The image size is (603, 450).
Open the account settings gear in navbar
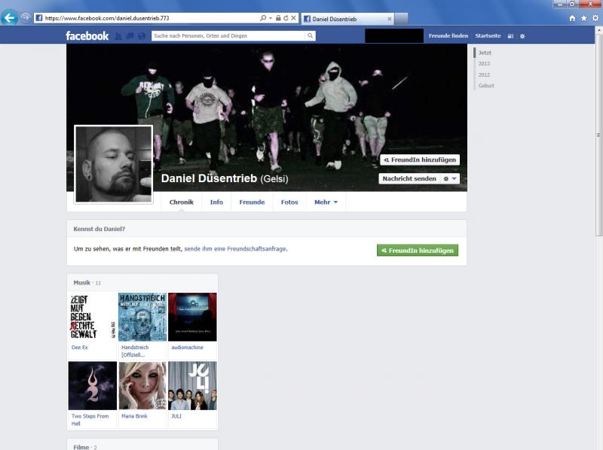[x=523, y=35]
